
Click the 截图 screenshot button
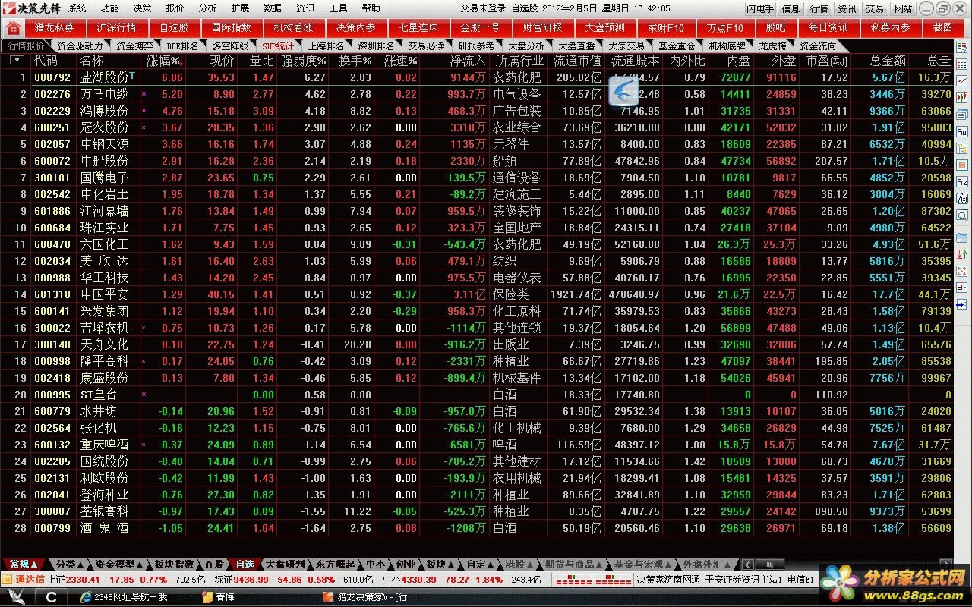point(942,27)
